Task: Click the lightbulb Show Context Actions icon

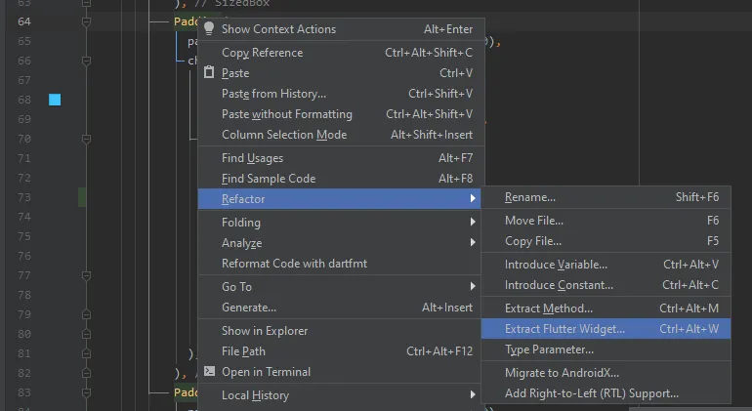Action: pyautogui.click(x=209, y=29)
